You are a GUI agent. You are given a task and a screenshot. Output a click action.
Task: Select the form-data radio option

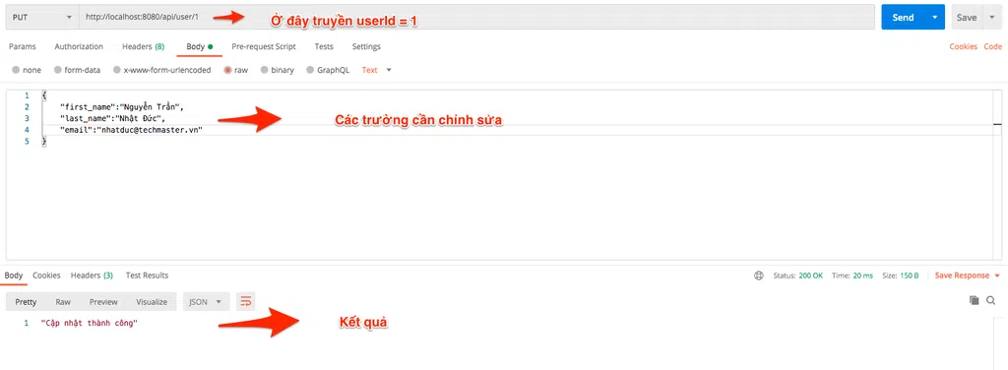click(58, 70)
